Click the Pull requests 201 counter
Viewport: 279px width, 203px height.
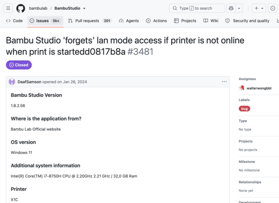[107, 21]
